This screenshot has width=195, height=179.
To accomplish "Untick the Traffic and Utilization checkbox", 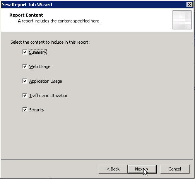I will point(25,95).
